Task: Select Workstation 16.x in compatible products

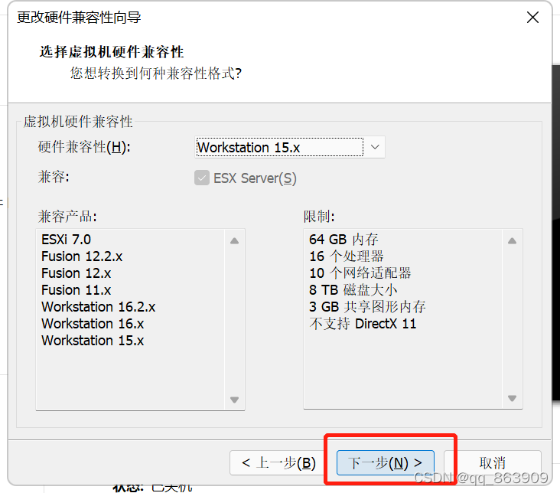Action: click(x=93, y=323)
